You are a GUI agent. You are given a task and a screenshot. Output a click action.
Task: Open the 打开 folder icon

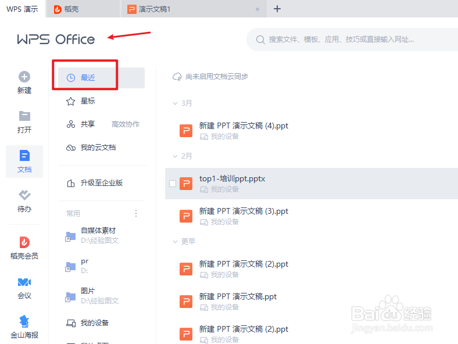click(x=24, y=116)
